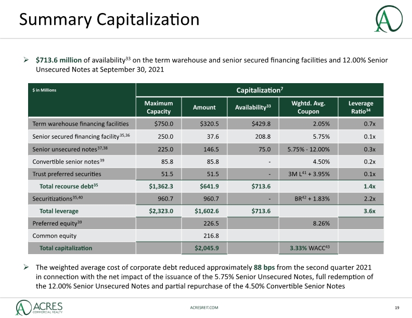Click page number 19 in footer
The width and height of the screenshot is (412, 318).
tap(397, 308)
